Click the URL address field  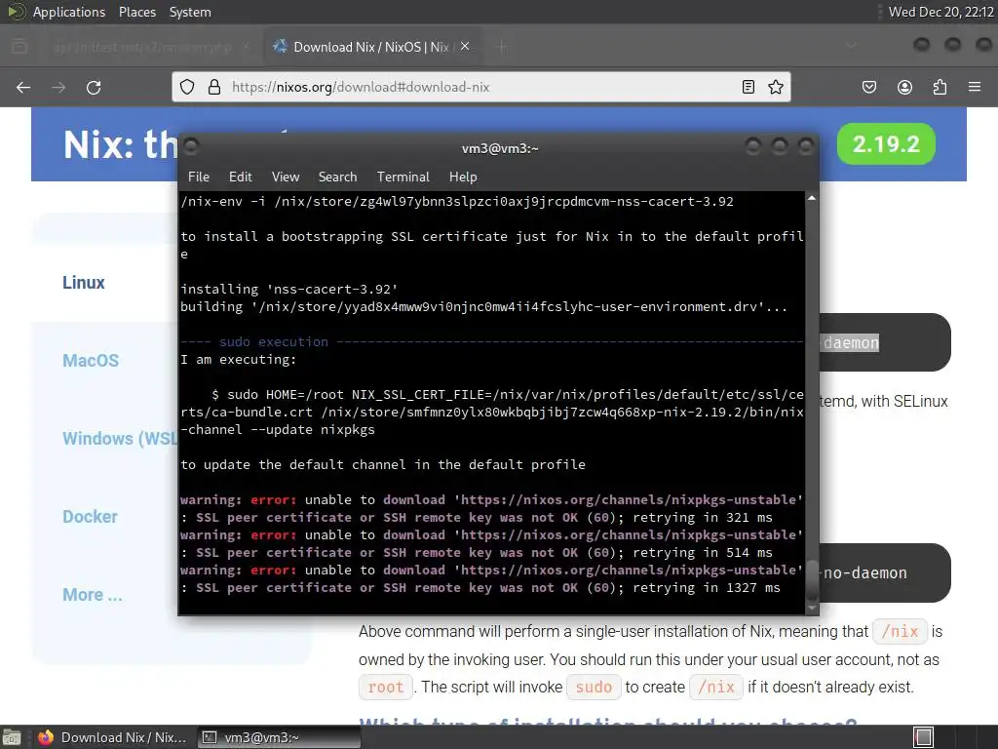click(480, 87)
